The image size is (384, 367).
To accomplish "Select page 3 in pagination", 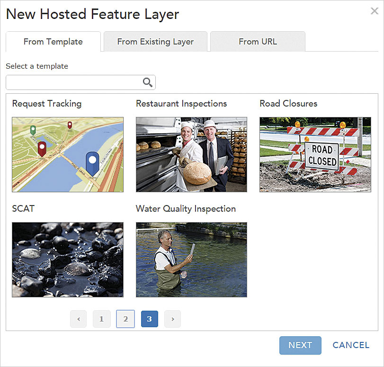I will (x=150, y=319).
